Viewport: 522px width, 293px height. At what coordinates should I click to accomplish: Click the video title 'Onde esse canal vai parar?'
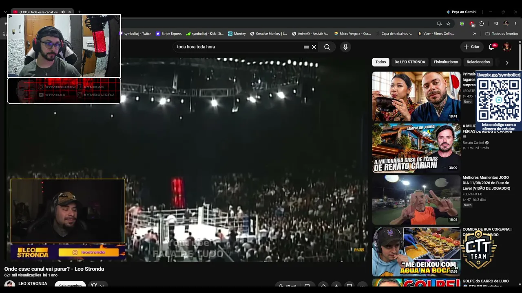coord(54,269)
